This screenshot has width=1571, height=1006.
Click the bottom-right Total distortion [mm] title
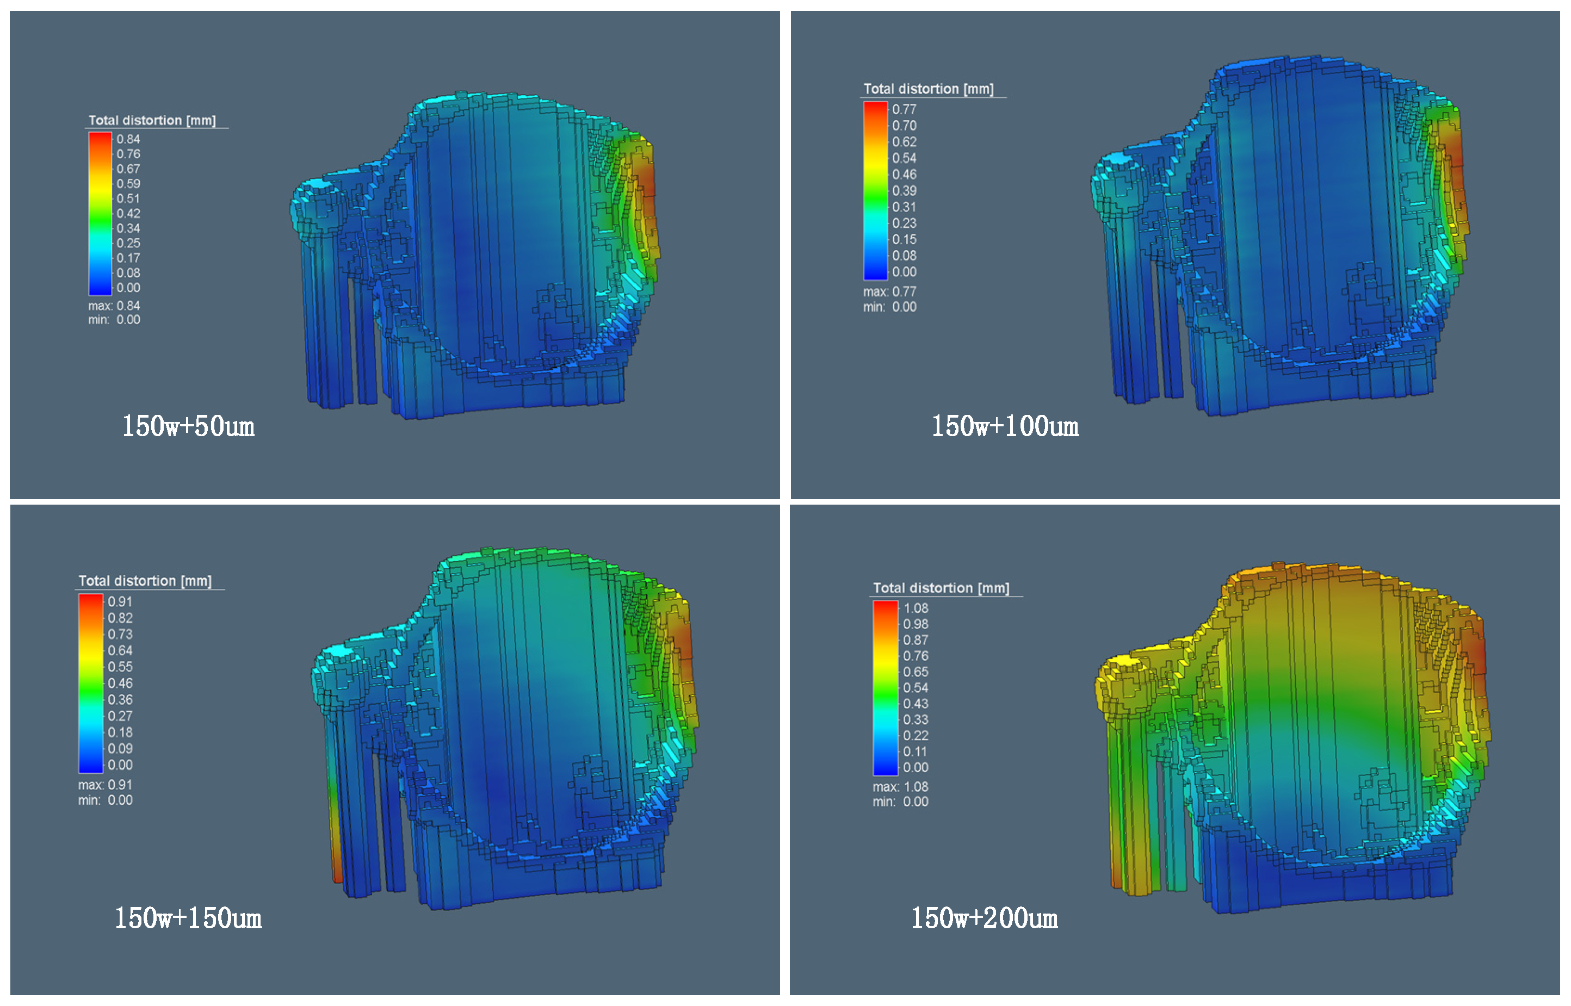pos(941,588)
